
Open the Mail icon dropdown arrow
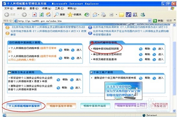click(x=99, y=15)
